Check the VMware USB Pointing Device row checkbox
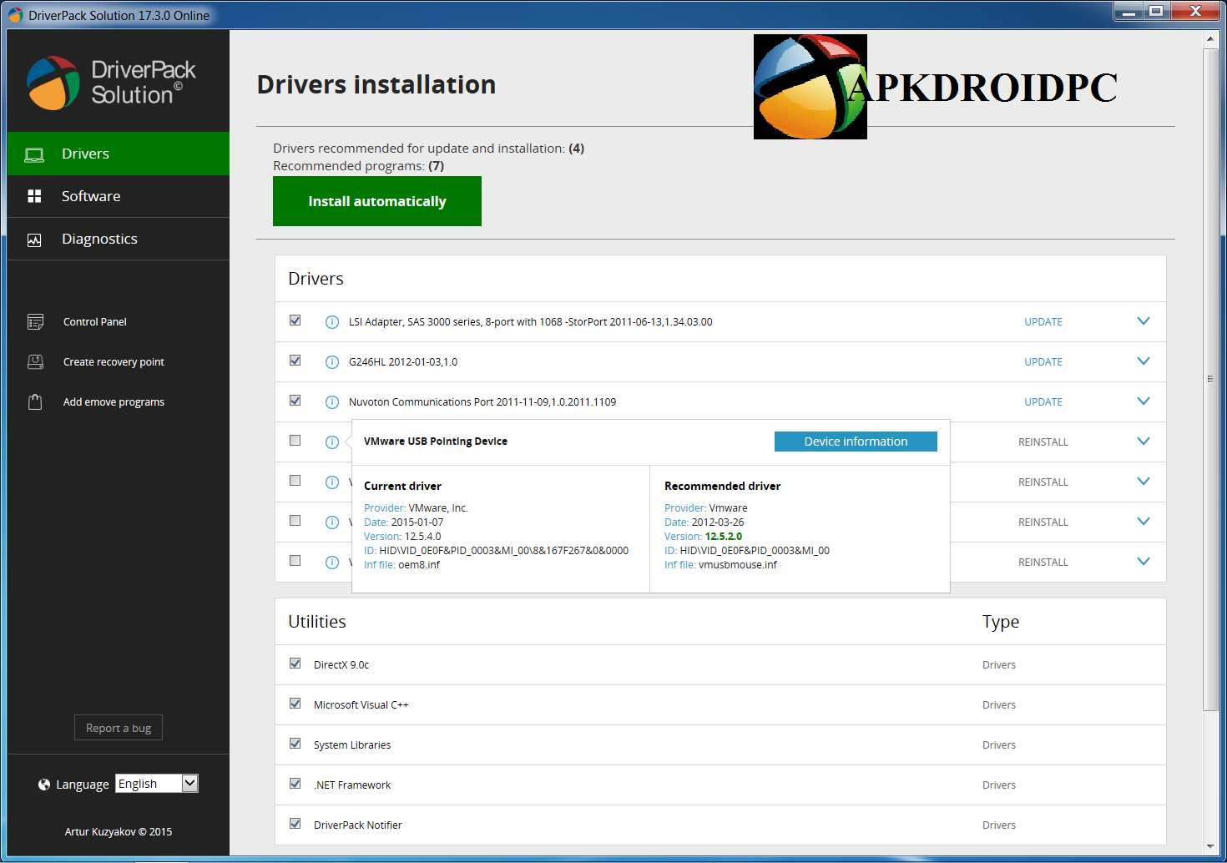 [295, 441]
